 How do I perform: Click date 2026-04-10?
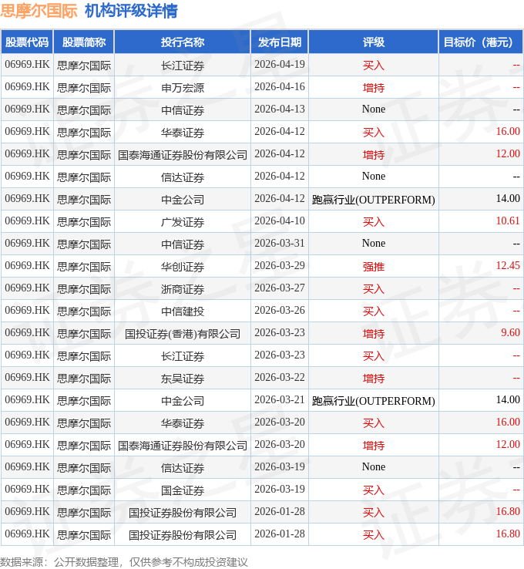point(280,221)
